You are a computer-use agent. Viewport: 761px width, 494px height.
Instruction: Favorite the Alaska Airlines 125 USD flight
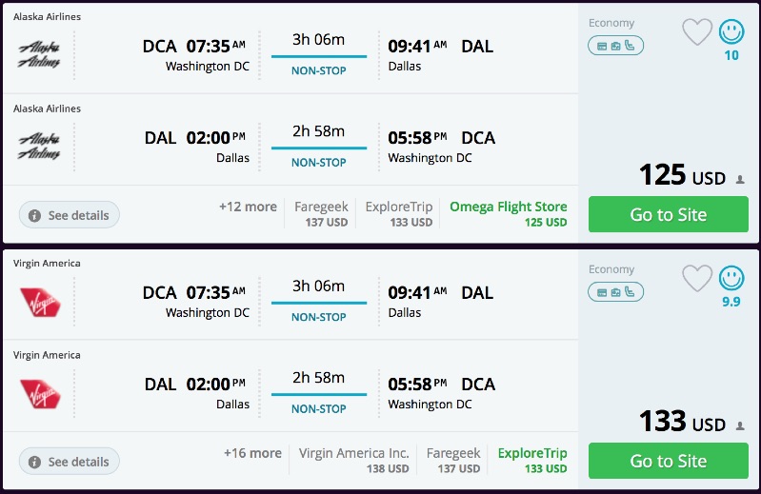point(697,32)
